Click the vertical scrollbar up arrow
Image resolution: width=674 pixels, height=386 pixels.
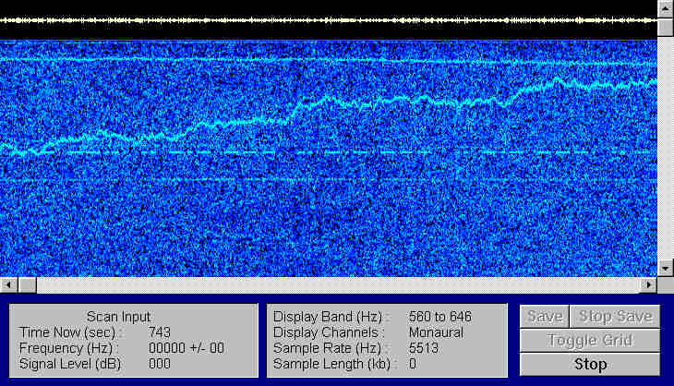click(x=666, y=8)
